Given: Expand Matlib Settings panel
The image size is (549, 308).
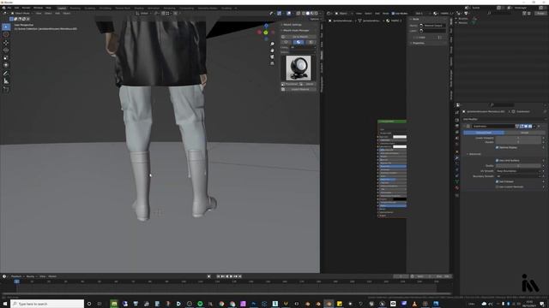Looking at the screenshot, I should point(292,25).
